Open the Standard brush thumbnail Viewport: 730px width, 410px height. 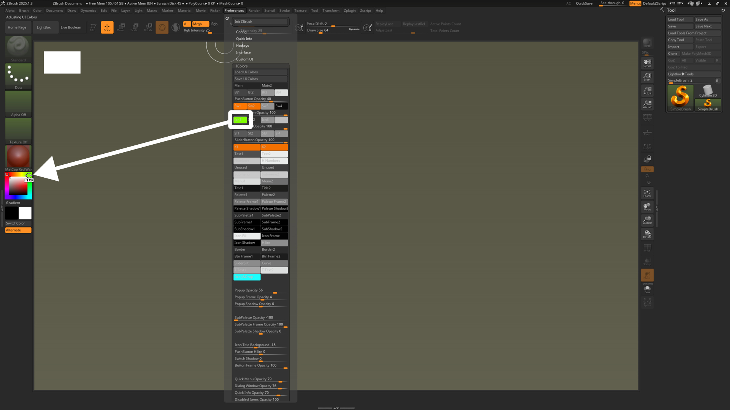pyautogui.click(x=18, y=49)
